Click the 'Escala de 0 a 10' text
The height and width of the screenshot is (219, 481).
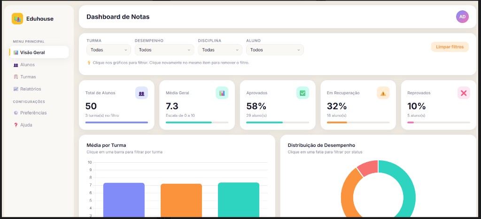[180, 116]
